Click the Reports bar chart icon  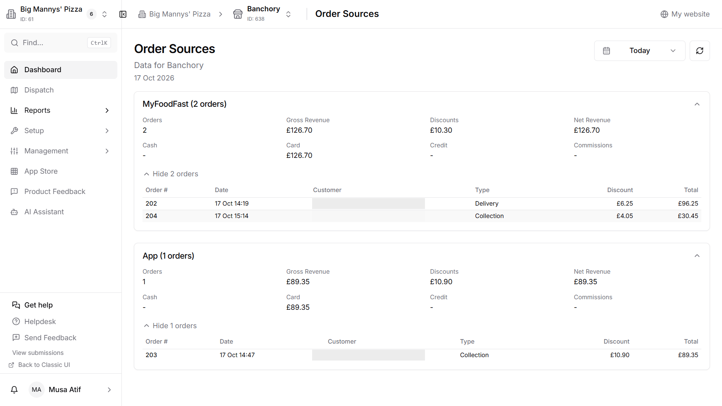pos(14,111)
